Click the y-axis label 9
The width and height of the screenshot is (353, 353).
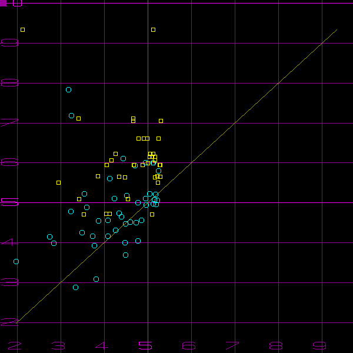[10, 43]
